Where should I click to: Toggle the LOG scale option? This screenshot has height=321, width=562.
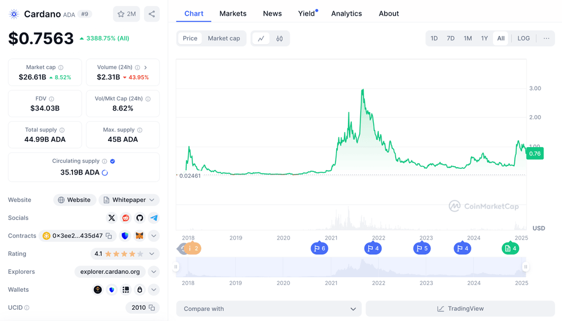point(523,38)
